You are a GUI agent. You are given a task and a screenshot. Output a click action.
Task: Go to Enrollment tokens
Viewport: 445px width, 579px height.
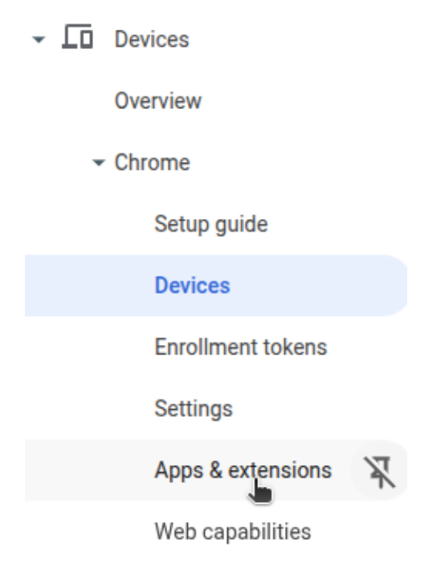click(x=241, y=346)
